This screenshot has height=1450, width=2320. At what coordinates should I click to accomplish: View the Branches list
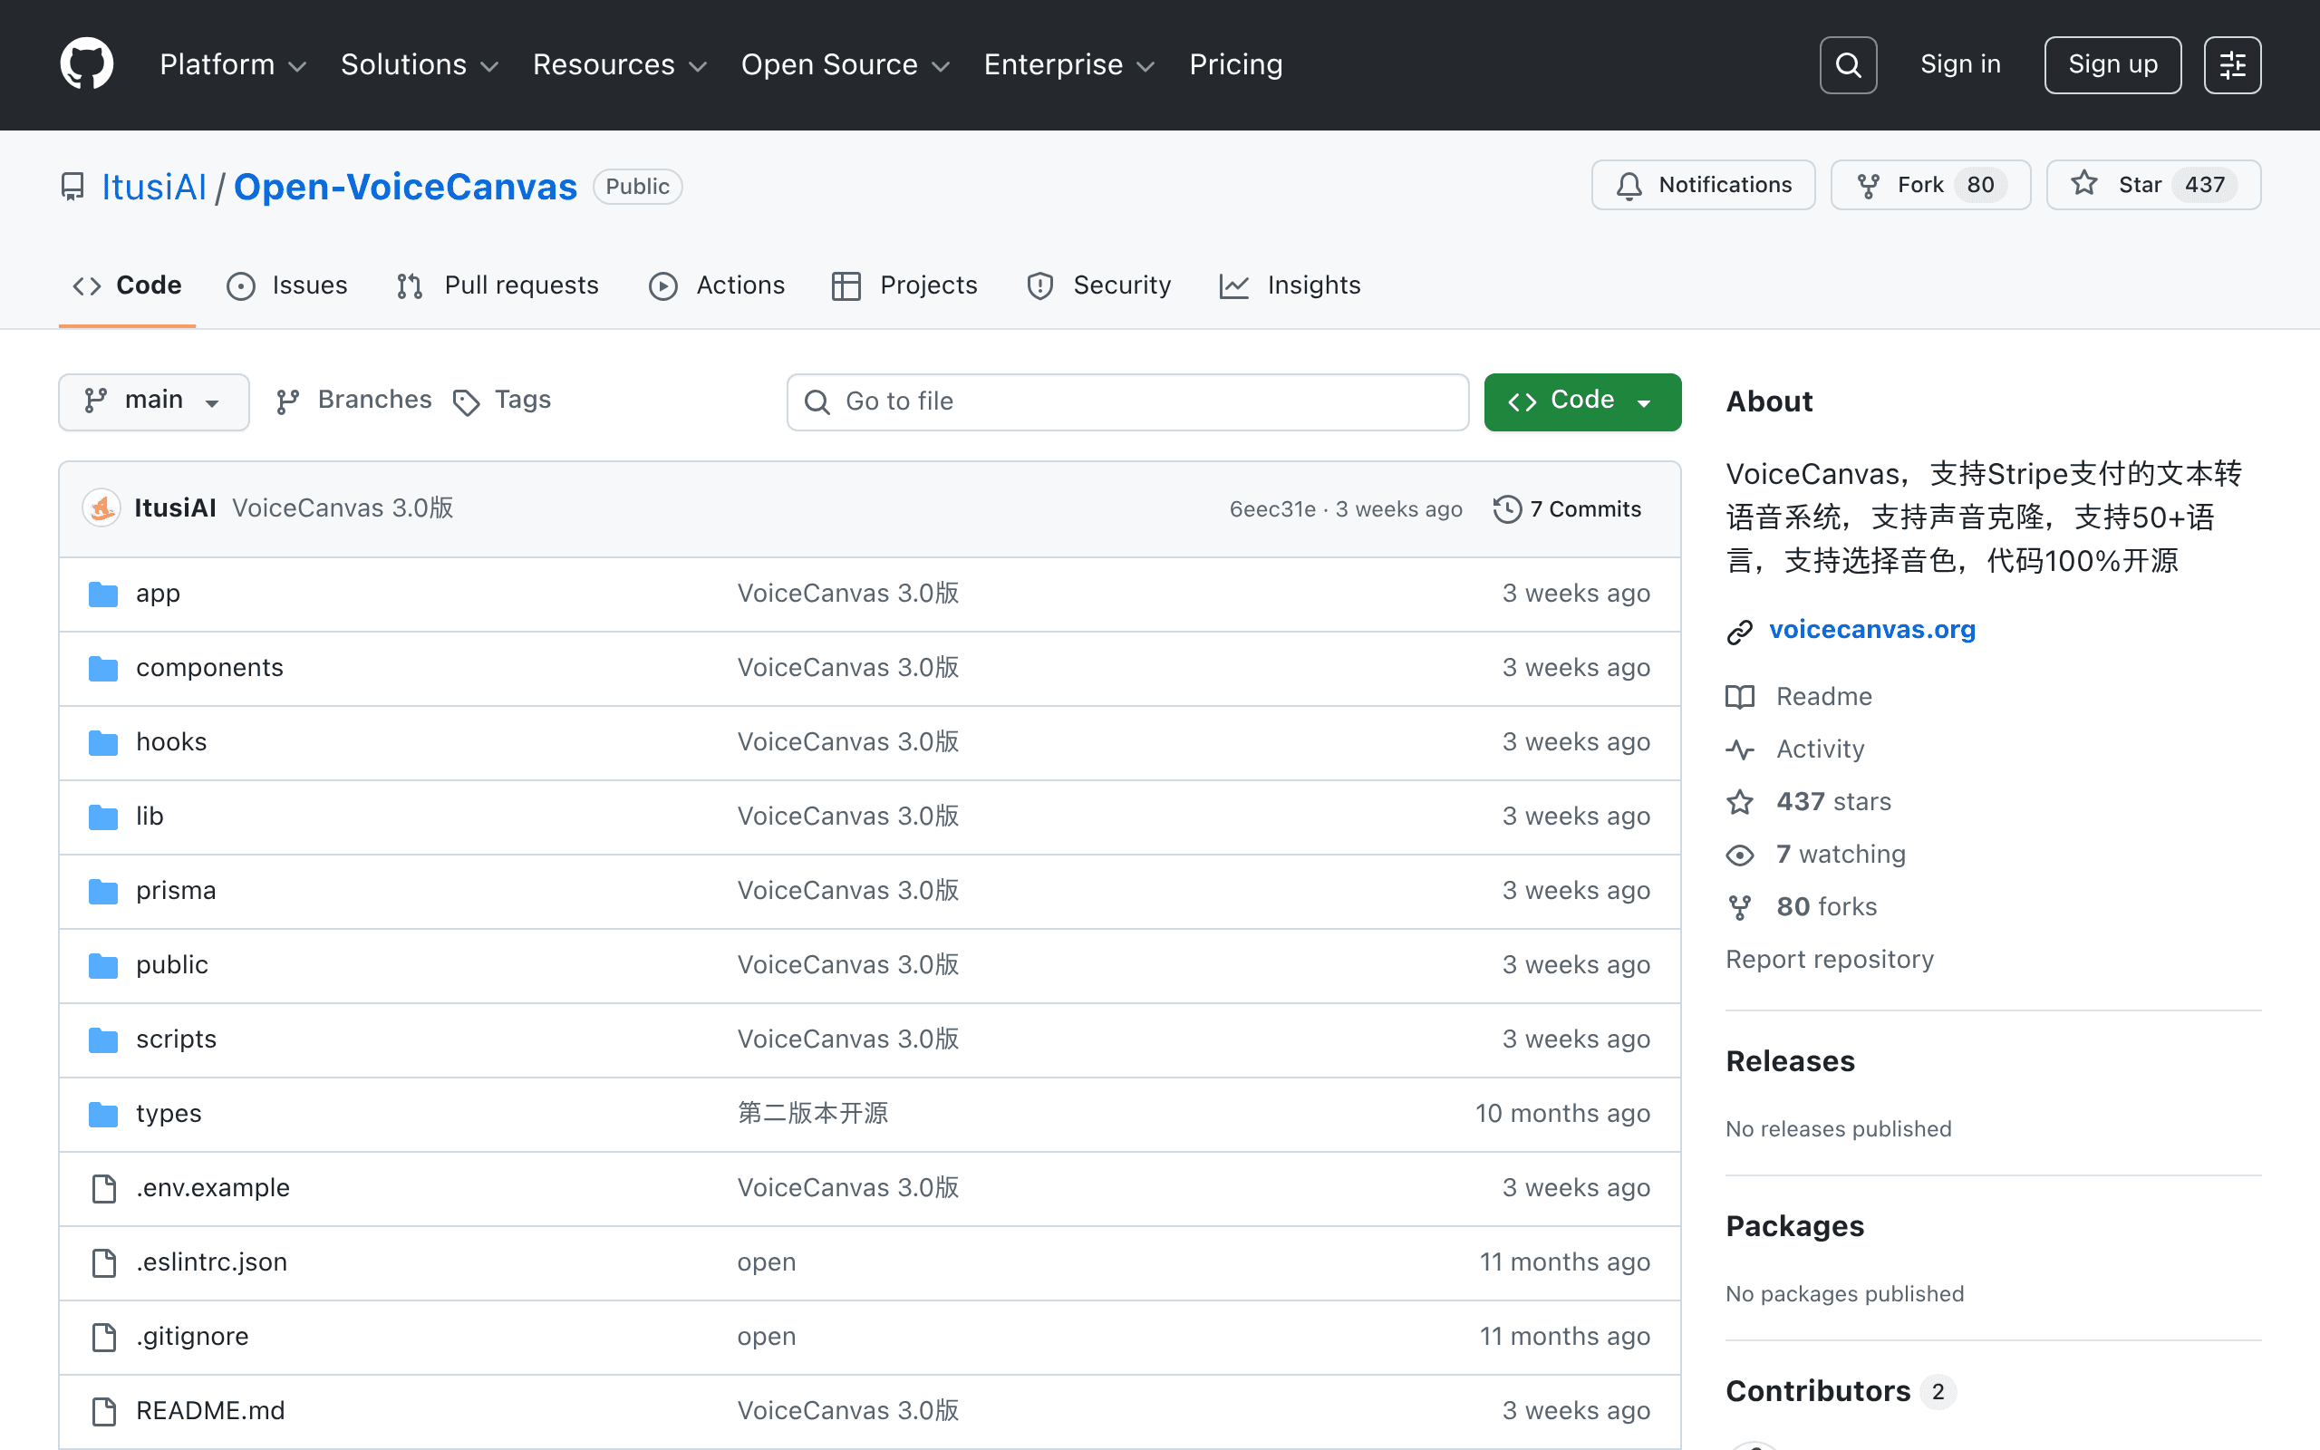coord(353,401)
